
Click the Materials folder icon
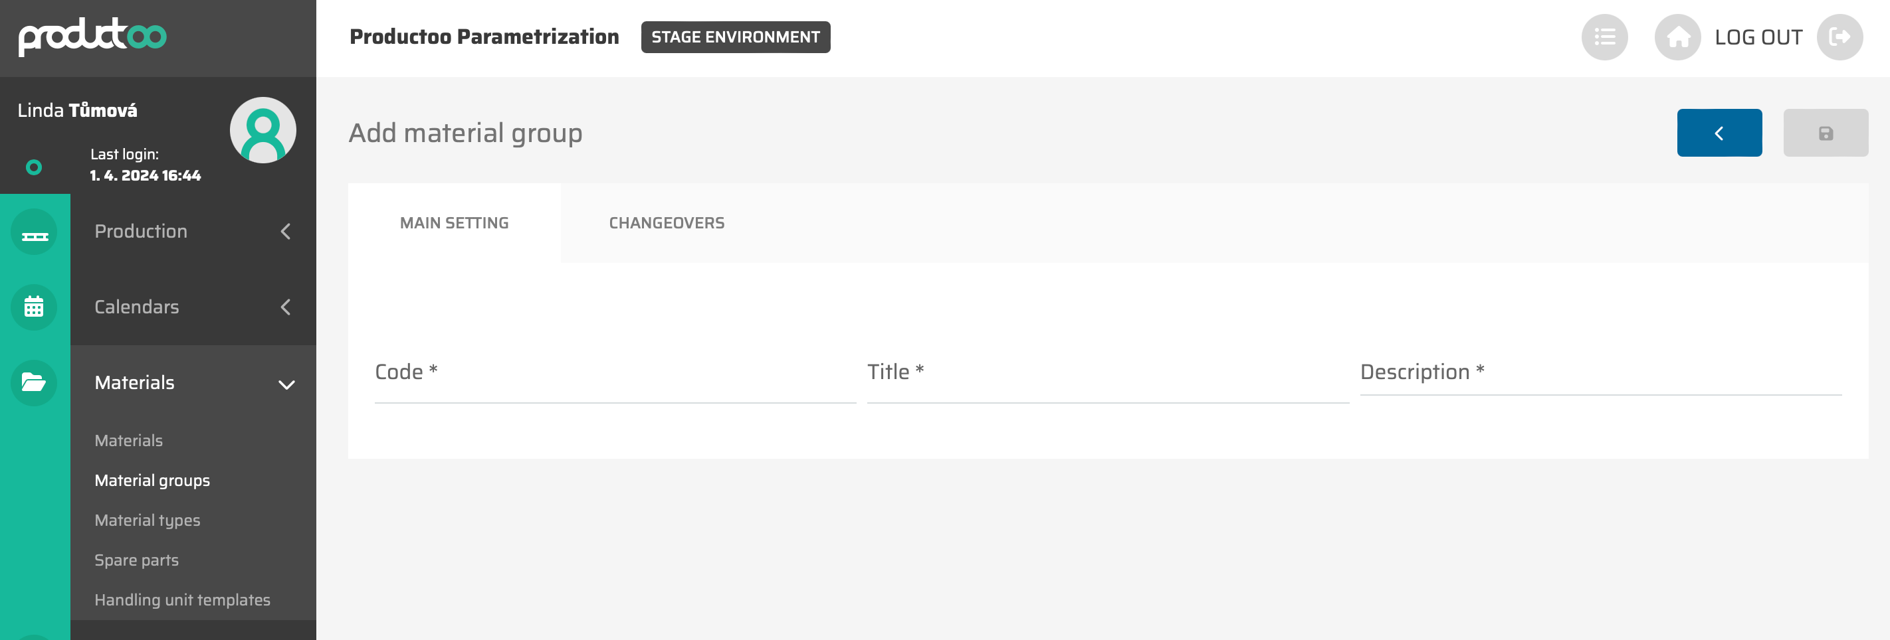pos(34,382)
